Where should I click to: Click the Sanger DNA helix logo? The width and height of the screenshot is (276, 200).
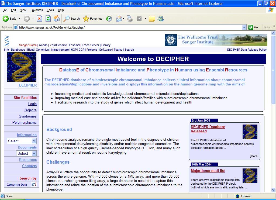point(7,41)
